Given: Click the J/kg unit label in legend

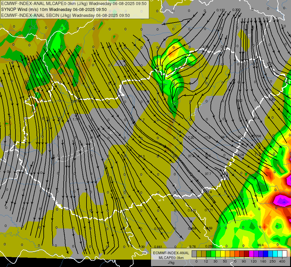Looking at the screenshot, I should 171,263.
